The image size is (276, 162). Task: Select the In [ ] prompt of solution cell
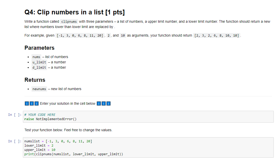click(x=15, y=115)
